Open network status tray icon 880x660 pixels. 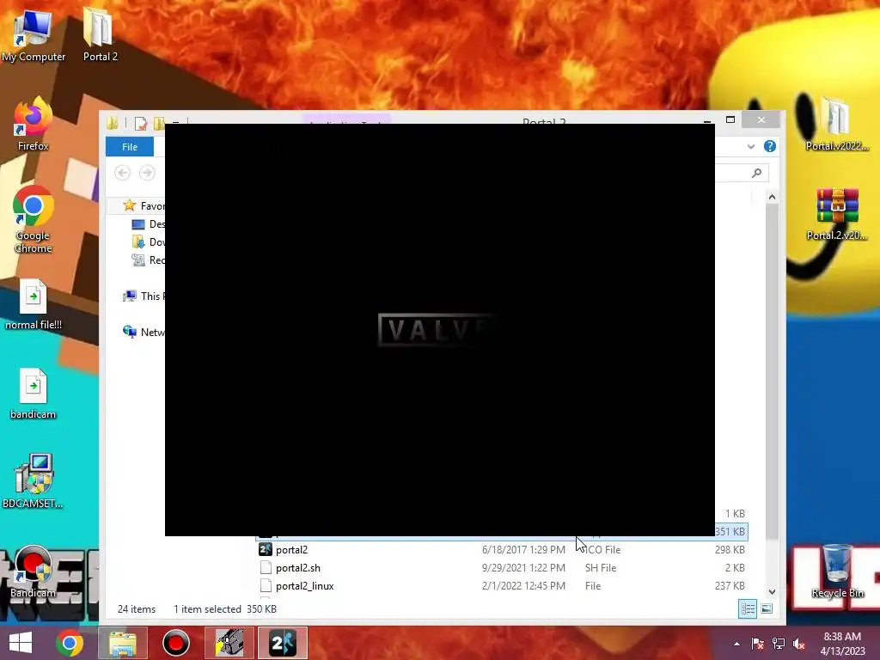779,644
